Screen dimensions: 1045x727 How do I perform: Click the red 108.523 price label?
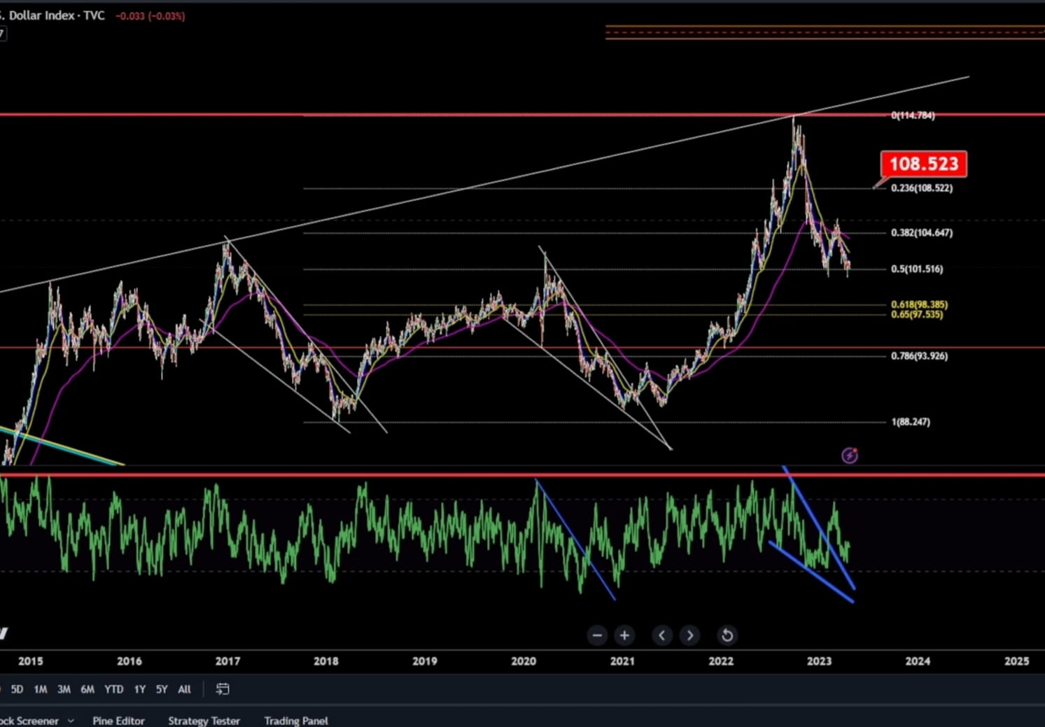point(923,164)
